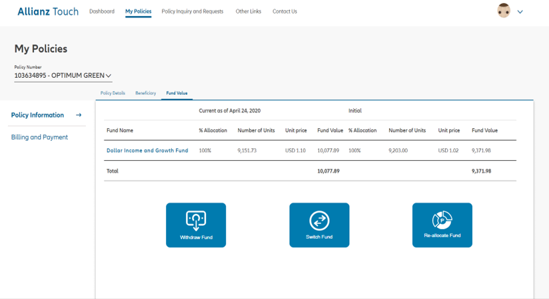Select My Policies in navigation bar
Viewport: 549px width, 299px height.
[138, 11]
